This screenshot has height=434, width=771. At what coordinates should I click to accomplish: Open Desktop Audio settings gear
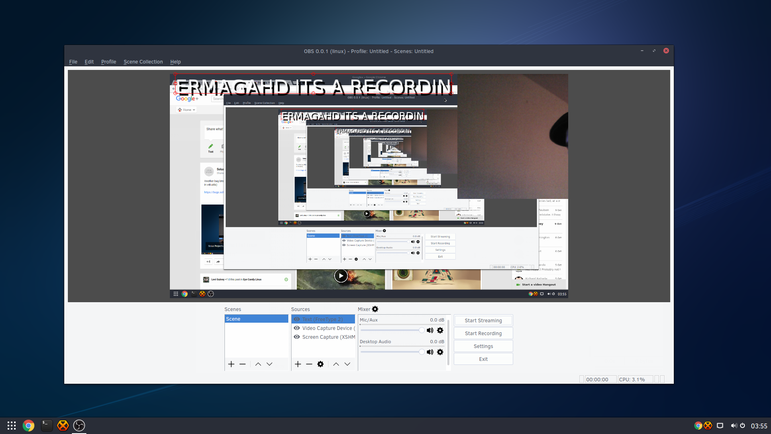(440, 352)
